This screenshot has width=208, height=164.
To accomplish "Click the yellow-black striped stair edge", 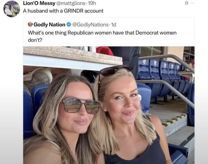I will (x=174, y=120).
